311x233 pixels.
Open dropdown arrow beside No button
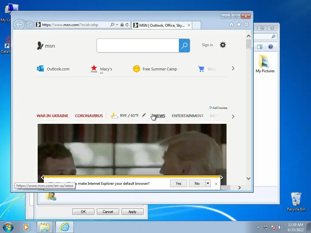[208, 184]
